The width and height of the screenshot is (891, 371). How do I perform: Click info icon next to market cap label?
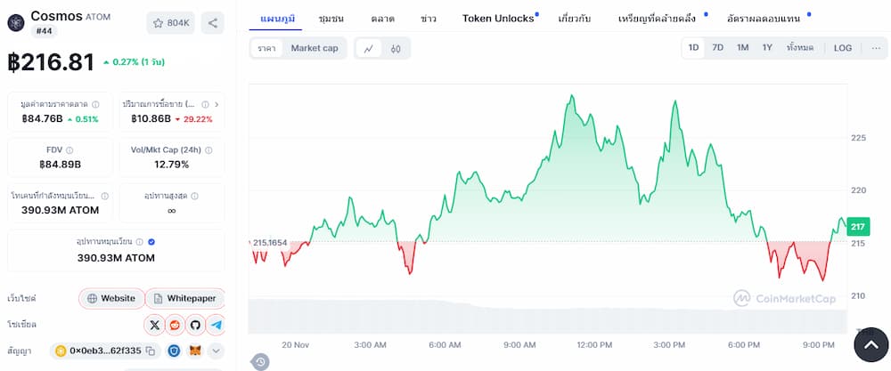[x=95, y=104]
